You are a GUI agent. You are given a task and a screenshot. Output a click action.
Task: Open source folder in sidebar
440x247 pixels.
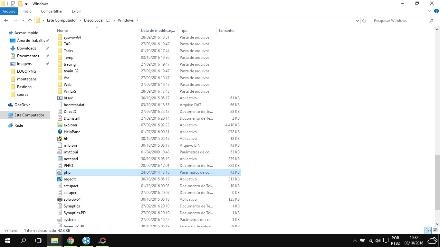coord(23,95)
